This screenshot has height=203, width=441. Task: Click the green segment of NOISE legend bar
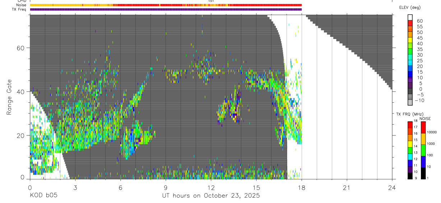(x=423, y=150)
